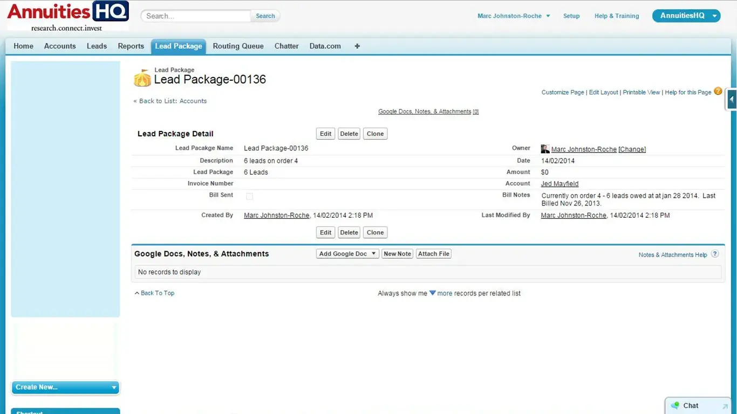Viewport: 737px width, 414px height.
Task: Click the Chat bubble icon
Action: pyautogui.click(x=675, y=405)
